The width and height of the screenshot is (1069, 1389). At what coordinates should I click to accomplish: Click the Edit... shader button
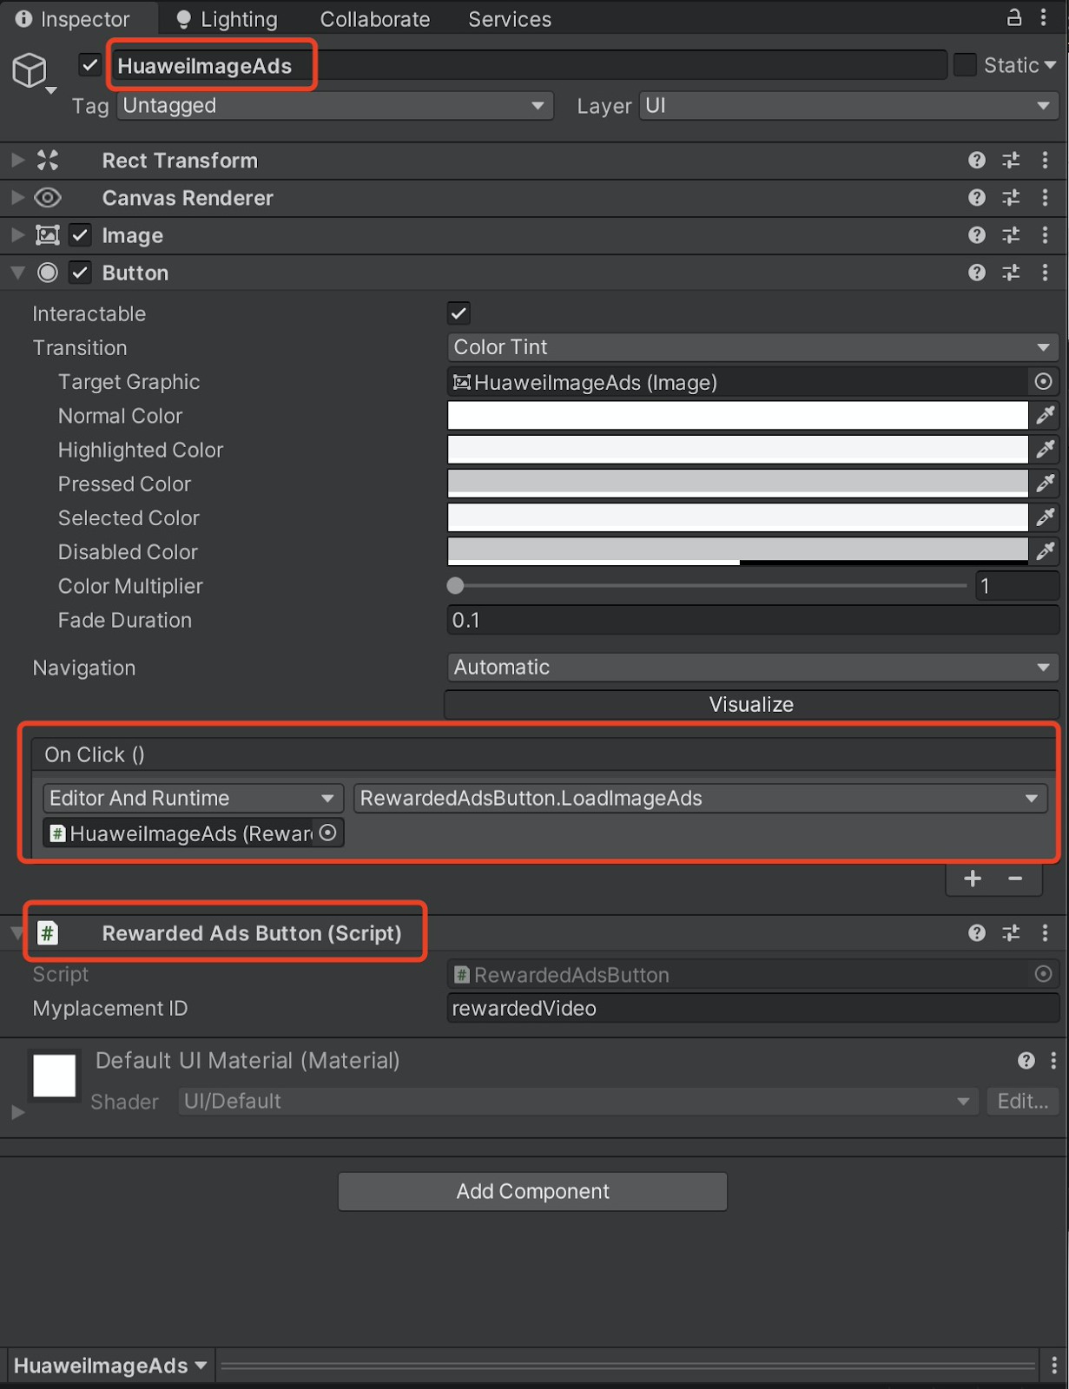pos(1023,1101)
